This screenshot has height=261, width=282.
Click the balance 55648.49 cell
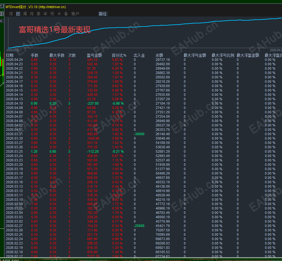click(x=163, y=138)
